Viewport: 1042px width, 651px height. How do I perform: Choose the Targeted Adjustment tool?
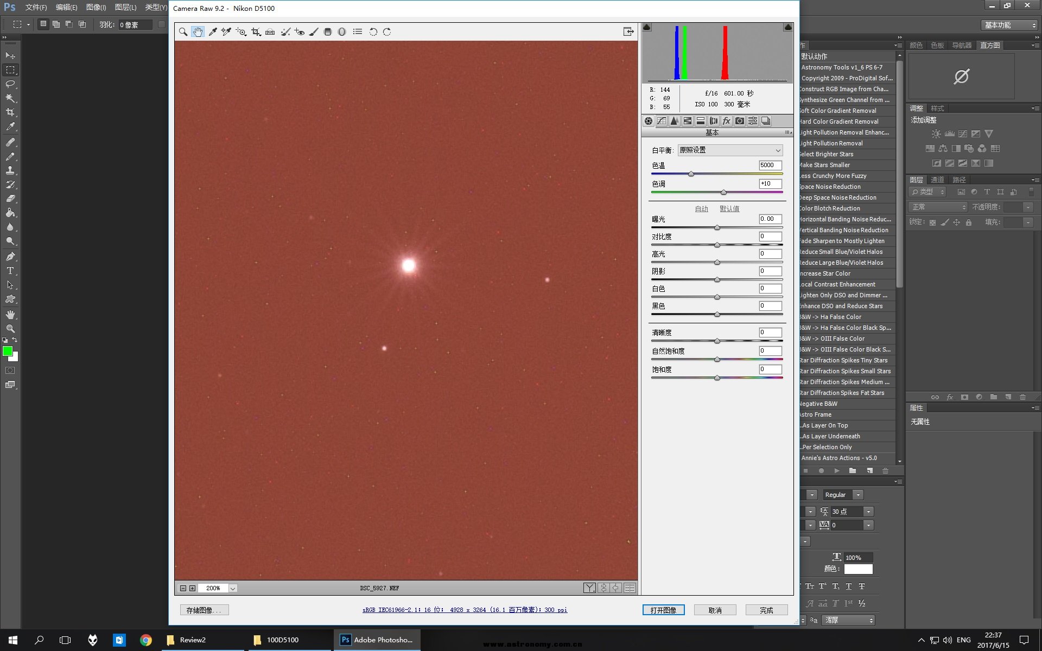click(x=241, y=32)
